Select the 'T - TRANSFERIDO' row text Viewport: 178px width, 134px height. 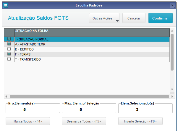(x=28, y=59)
